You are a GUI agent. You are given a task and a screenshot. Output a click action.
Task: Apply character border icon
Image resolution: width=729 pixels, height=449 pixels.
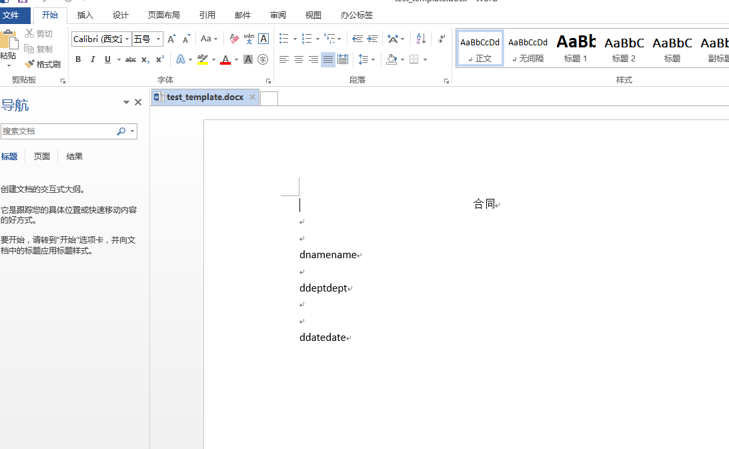pos(263,39)
